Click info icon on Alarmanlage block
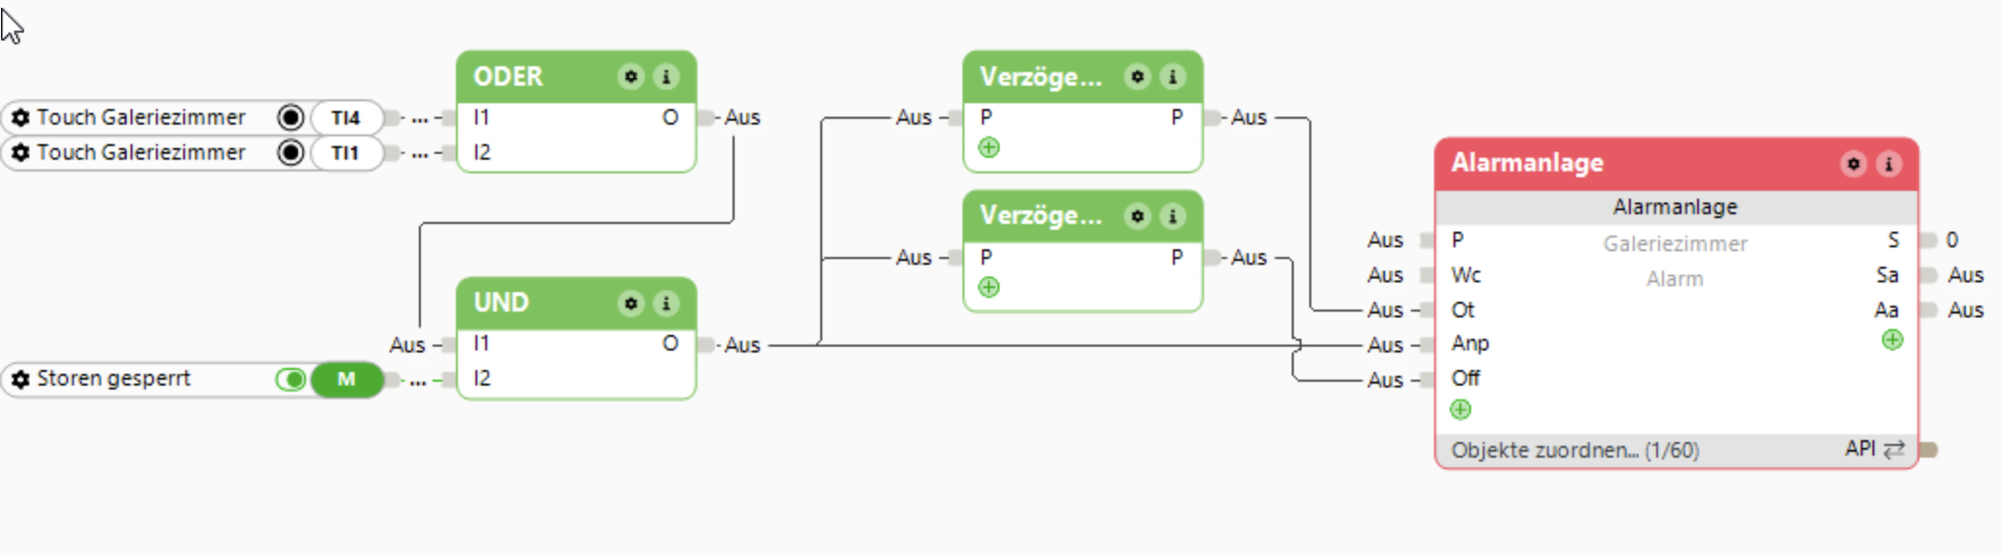The image size is (2001, 555). click(1888, 164)
